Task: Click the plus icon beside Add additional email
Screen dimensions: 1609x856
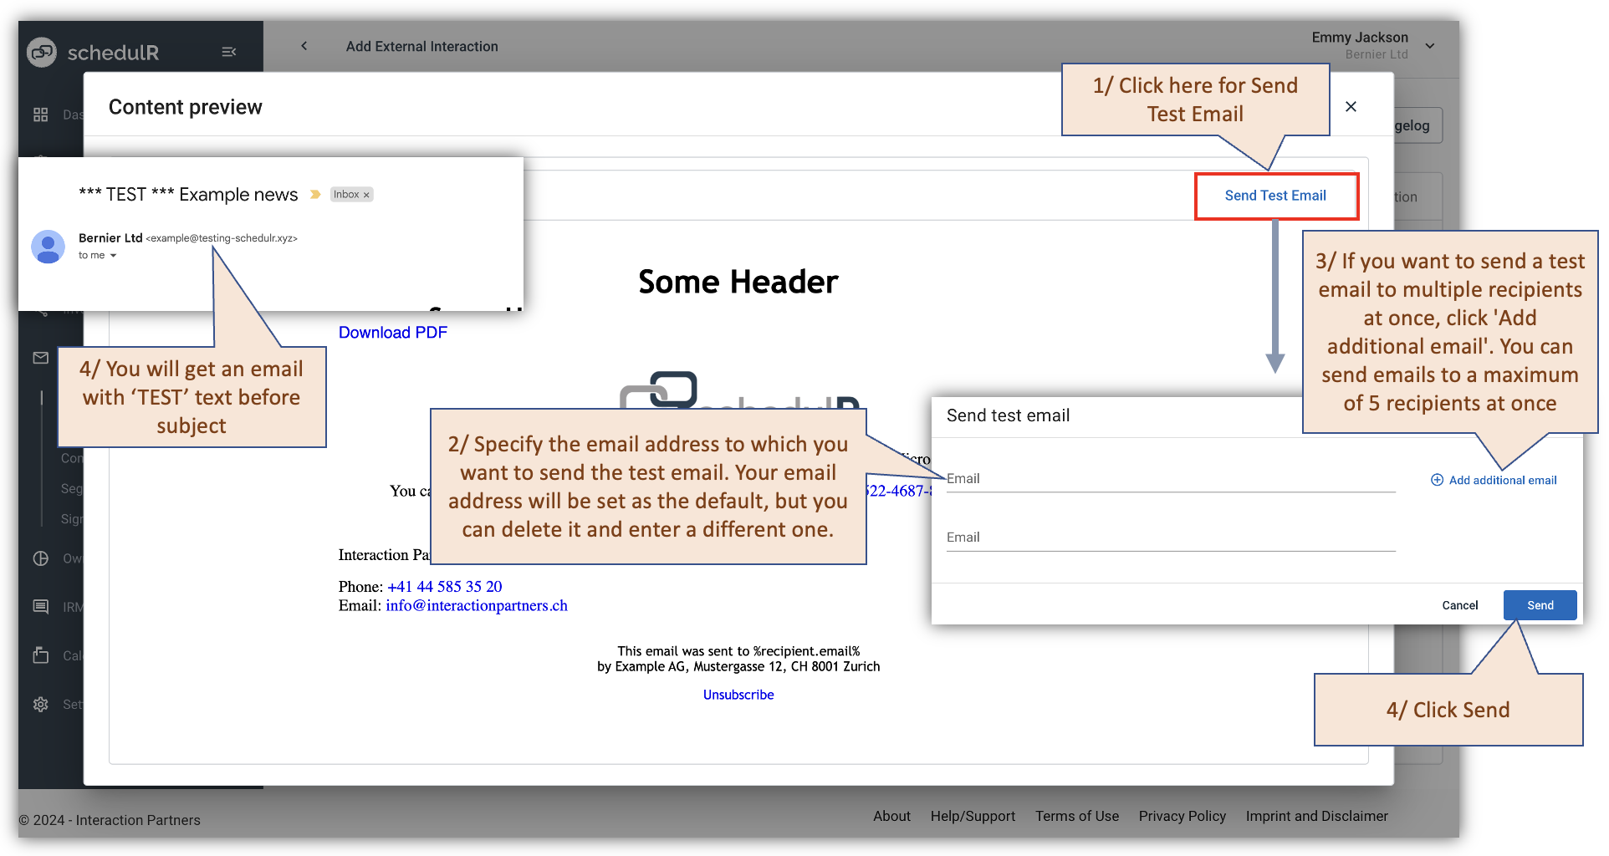Action: pos(1436,479)
